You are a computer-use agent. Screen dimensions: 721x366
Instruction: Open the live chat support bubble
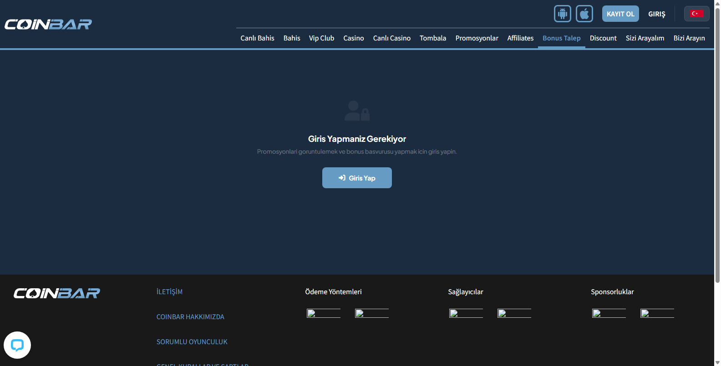pos(17,345)
